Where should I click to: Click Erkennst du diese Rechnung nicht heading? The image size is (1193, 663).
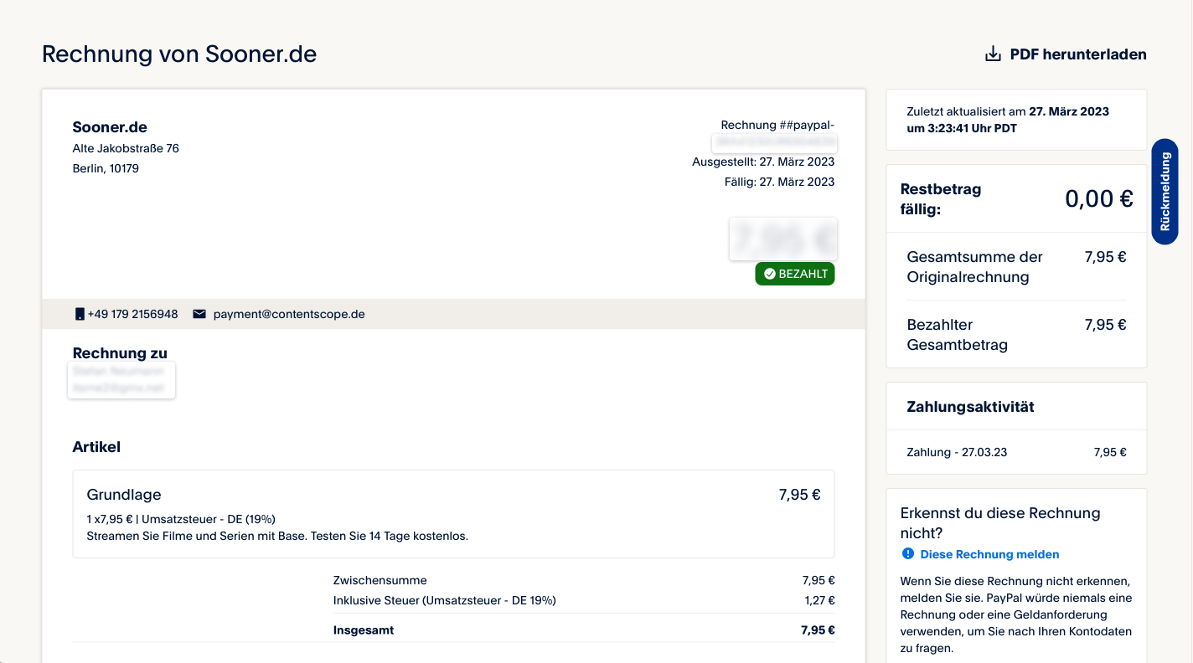1000,523
